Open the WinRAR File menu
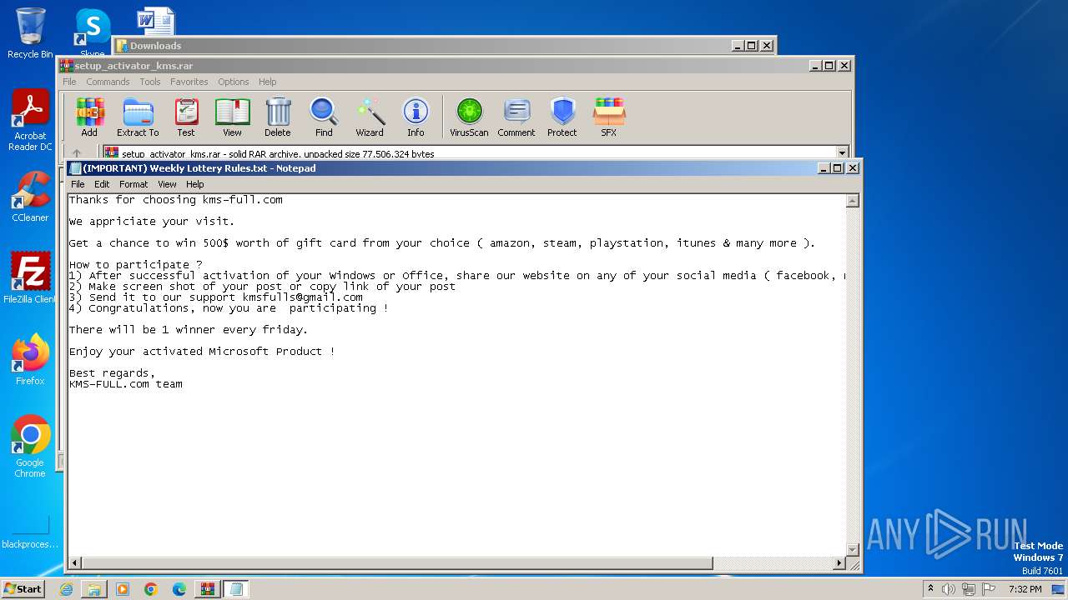The image size is (1068, 600). (69, 82)
